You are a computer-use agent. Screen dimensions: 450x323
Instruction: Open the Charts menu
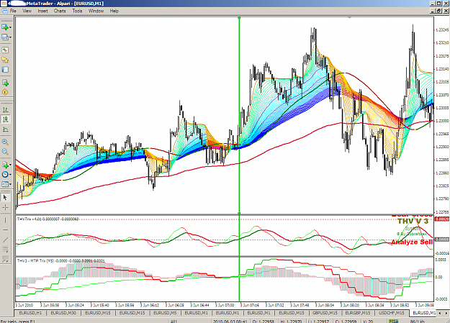pyautogui.click(x=60, y=11)
